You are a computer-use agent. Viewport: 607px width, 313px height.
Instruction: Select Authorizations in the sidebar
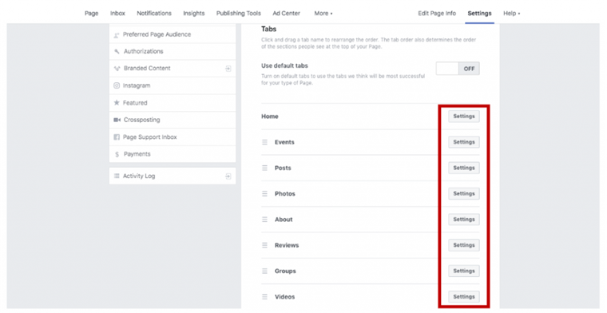(x=173, y=51)
